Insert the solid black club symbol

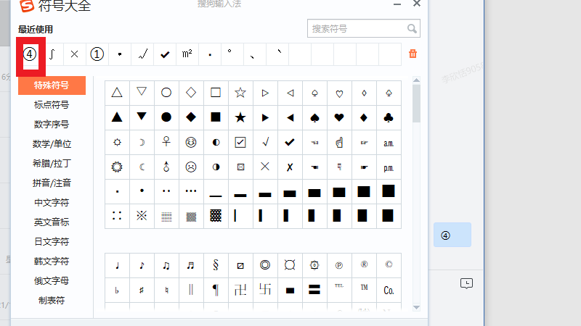coord(389,117)
